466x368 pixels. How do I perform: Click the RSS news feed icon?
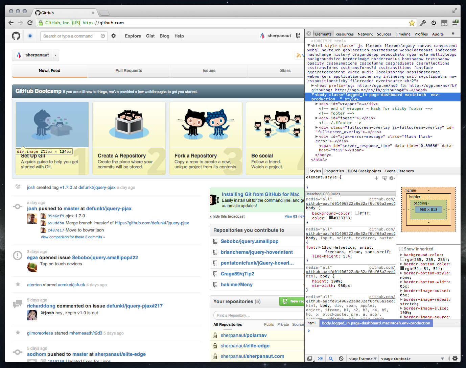click(299, 55)
